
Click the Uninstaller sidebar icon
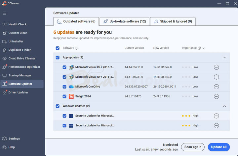4,41
